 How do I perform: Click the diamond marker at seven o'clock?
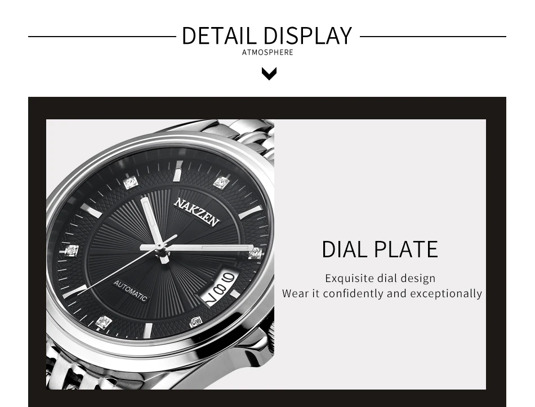(x=103, y=323)
